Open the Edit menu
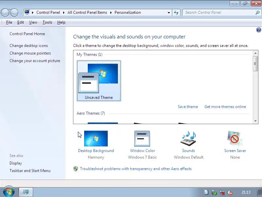 (x=21, y=22)
